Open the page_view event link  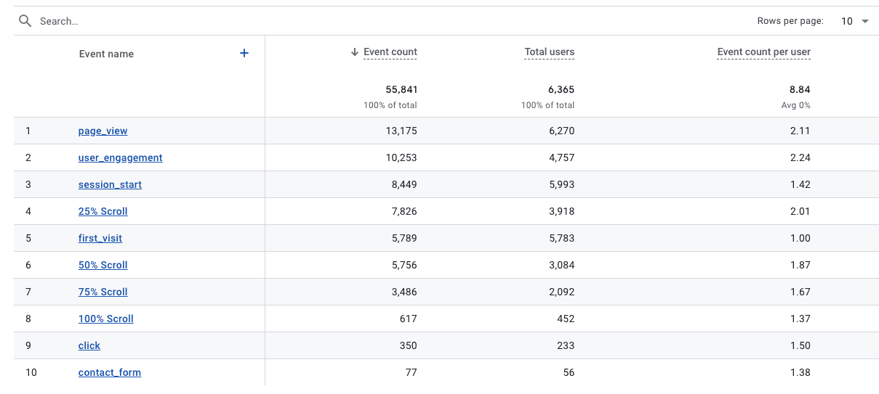click(103, 131)
